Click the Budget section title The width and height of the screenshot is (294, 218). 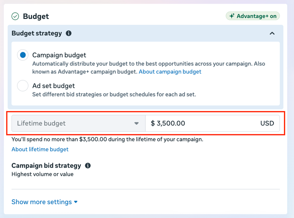coord(36,16)
